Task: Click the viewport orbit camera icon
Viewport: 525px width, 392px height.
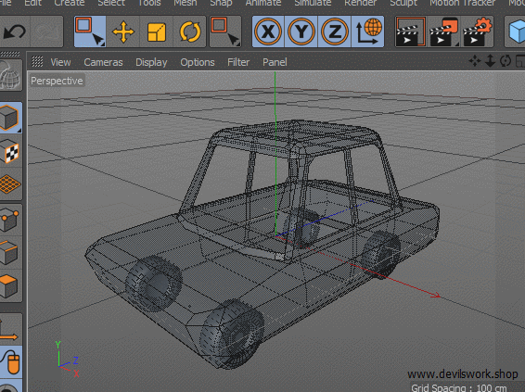Action: pos(506,61)
